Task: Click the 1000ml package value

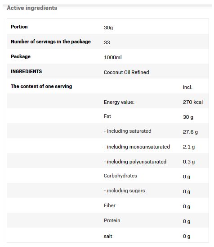Action: [x=113, y=57]
